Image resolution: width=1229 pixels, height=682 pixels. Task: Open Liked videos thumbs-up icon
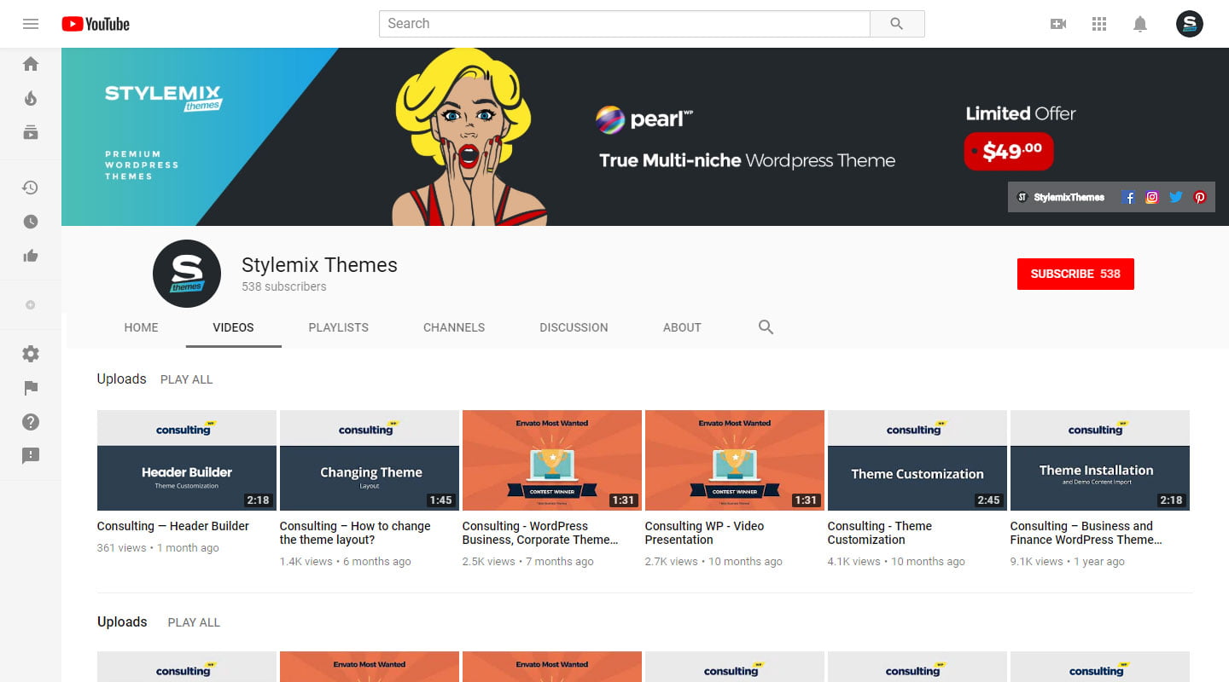click(x=31, y=256)
